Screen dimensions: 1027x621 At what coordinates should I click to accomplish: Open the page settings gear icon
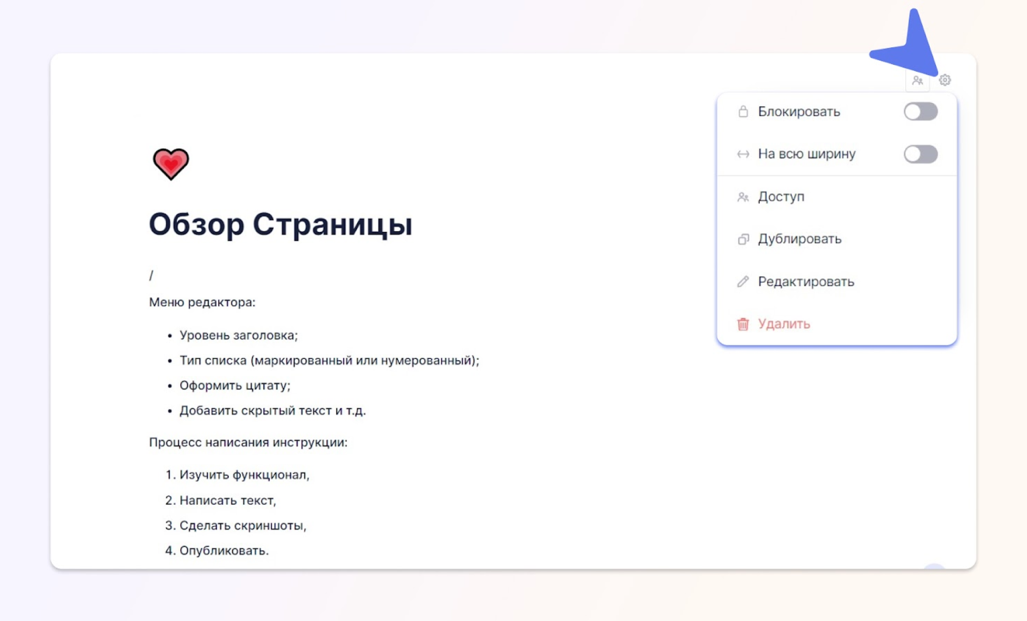946,81
